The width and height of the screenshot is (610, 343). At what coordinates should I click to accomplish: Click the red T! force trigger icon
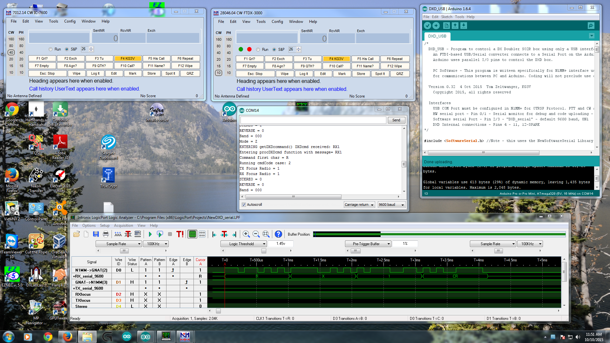point(180,234)
